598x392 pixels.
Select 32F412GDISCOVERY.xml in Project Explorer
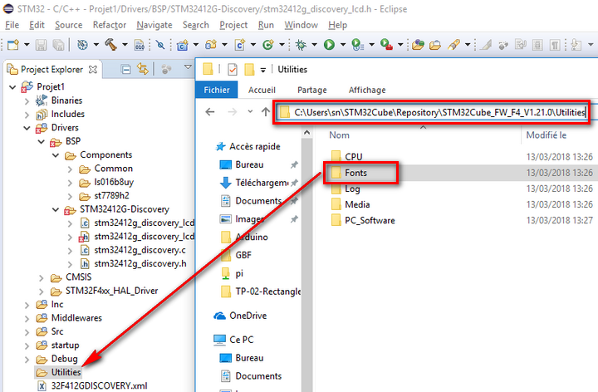click(x=99, y=386)
